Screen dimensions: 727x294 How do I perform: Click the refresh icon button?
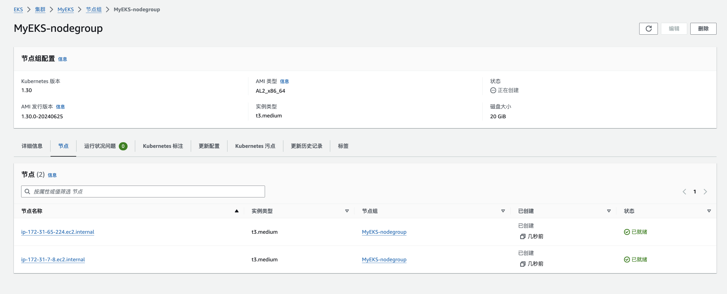648,29
